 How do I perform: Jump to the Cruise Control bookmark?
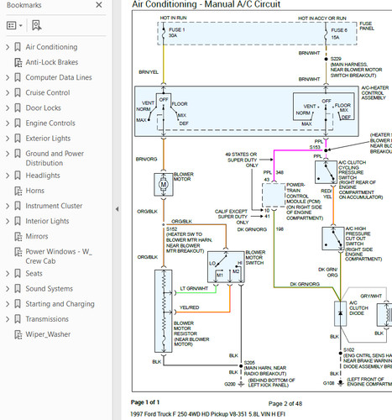click(x=48, y=92)
